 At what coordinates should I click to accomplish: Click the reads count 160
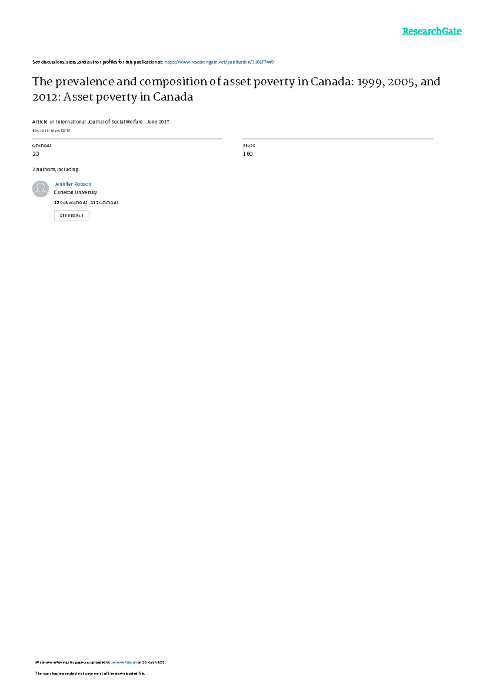click(x=248, y=154)
